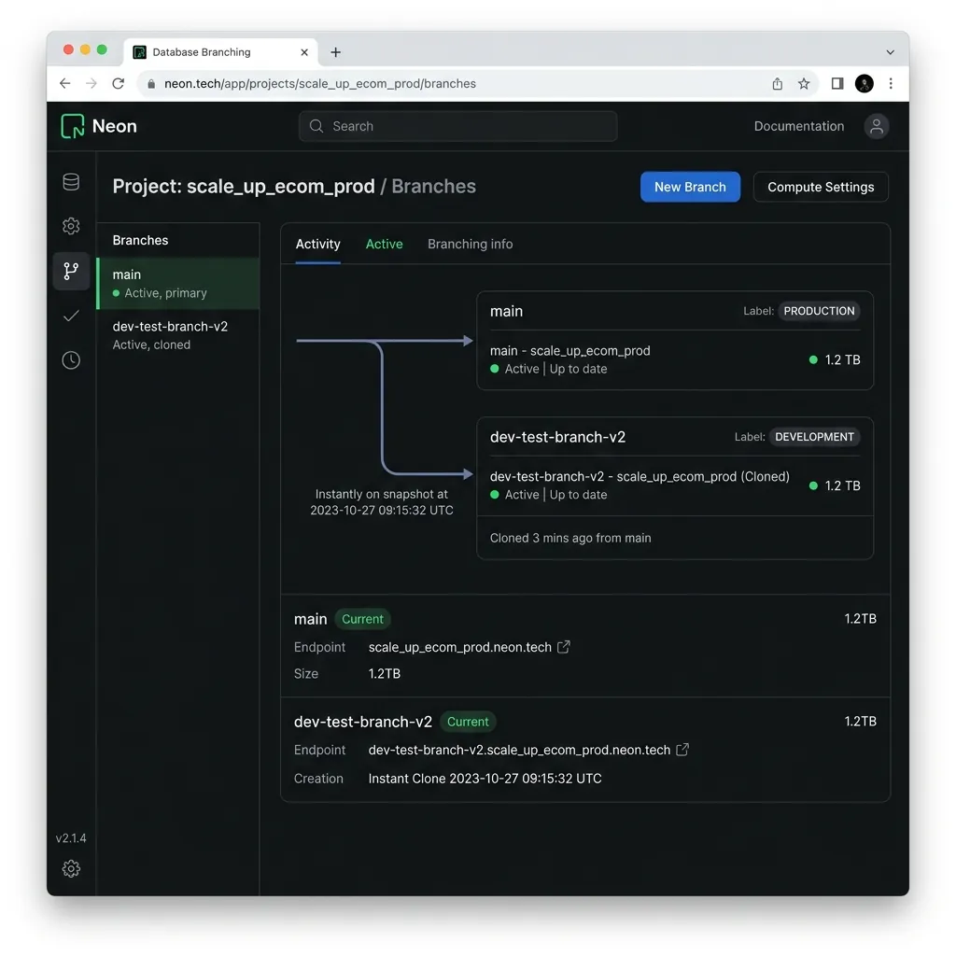This screenshot has height=956, width=956.
Task: Open the database icon in sidebar
Action: [71, 182]
